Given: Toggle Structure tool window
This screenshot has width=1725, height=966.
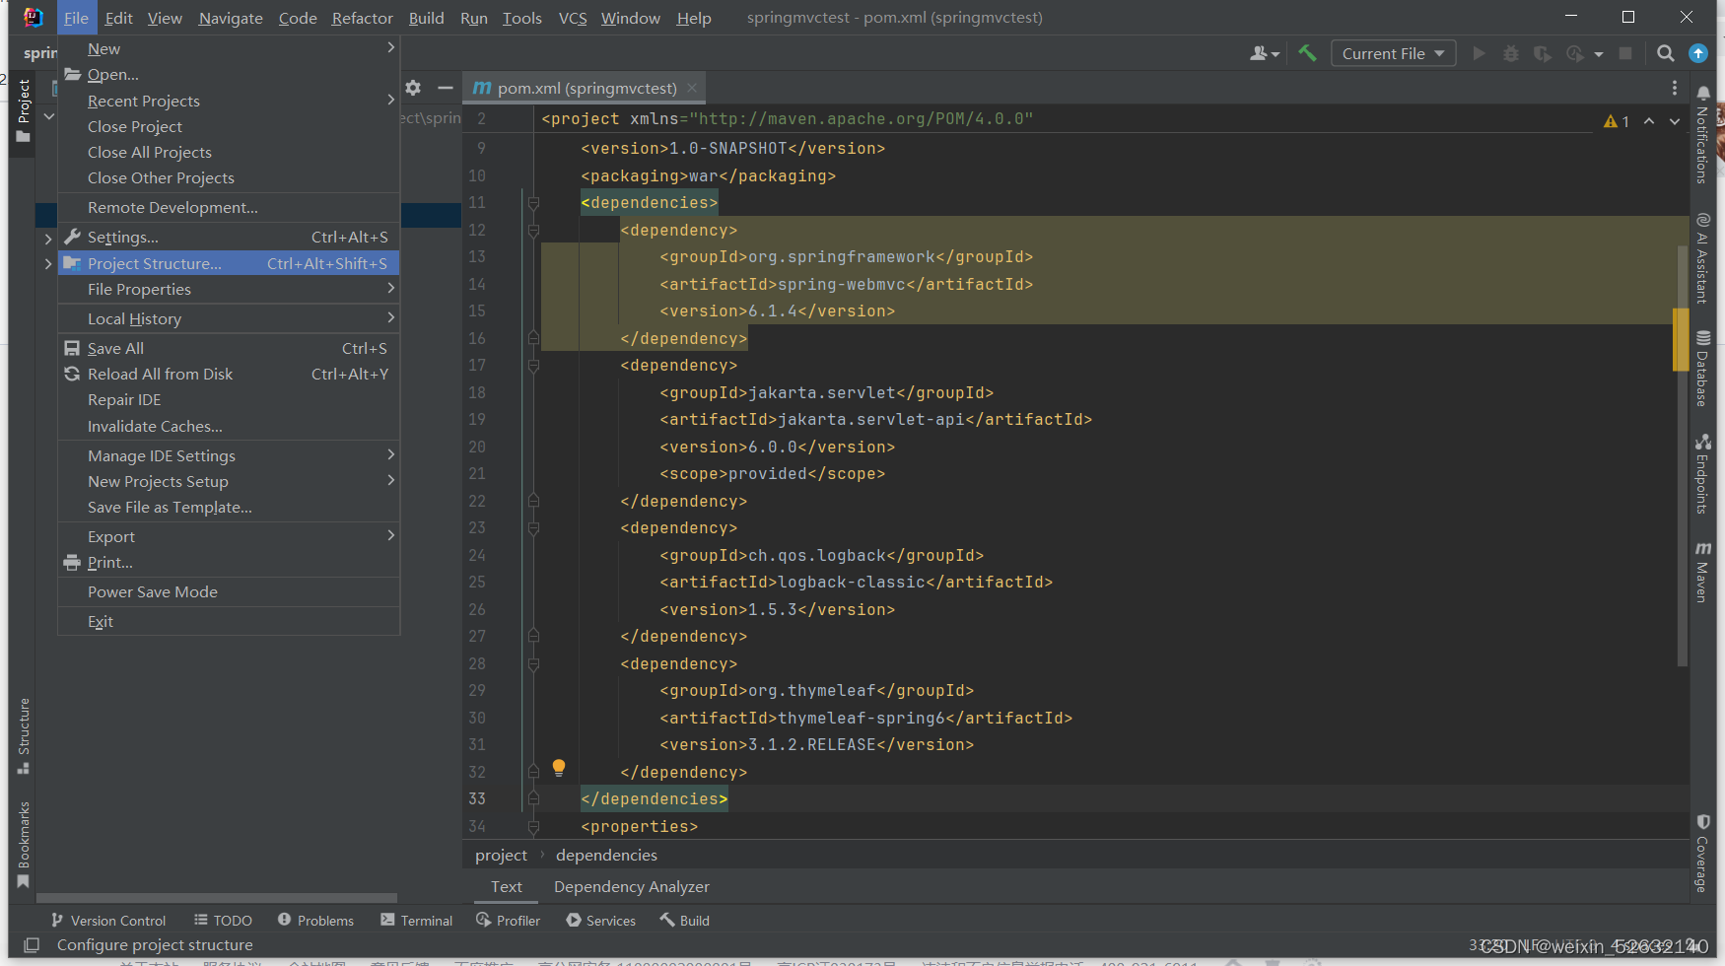Looking at the screenshot, I should [24, 736].
